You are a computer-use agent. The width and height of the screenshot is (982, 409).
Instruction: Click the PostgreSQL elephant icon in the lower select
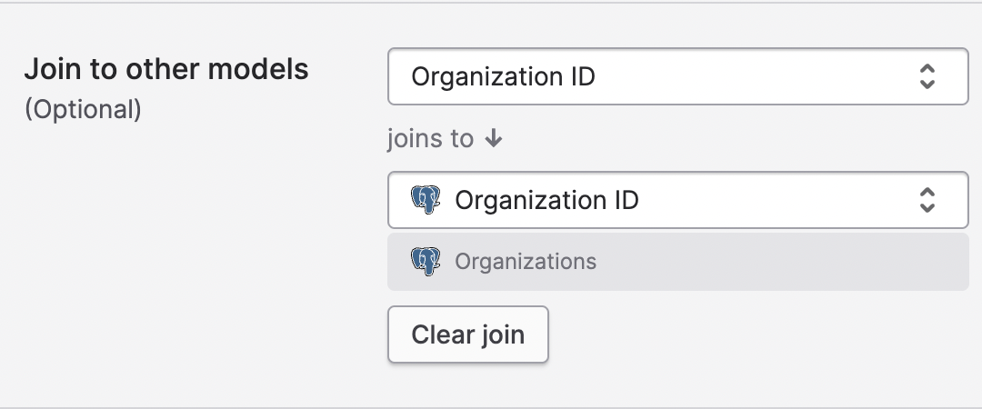point(426,200)
